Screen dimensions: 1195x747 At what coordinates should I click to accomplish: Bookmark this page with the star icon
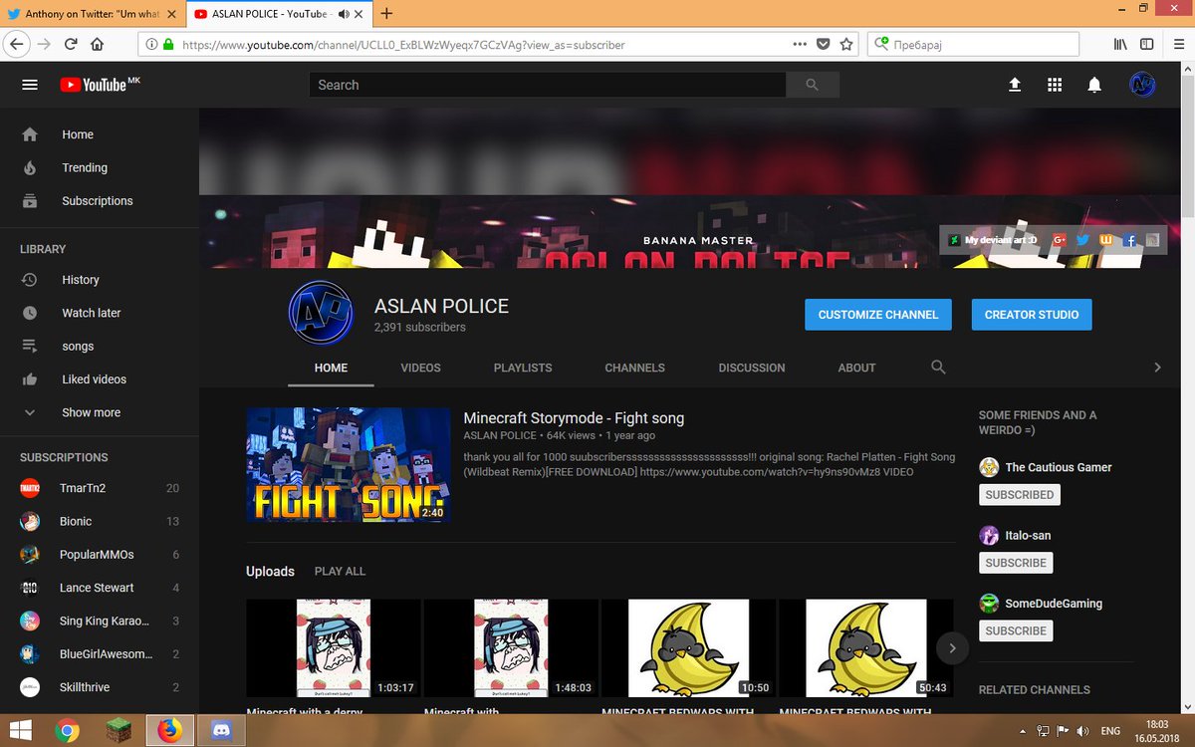pos(847,44)
